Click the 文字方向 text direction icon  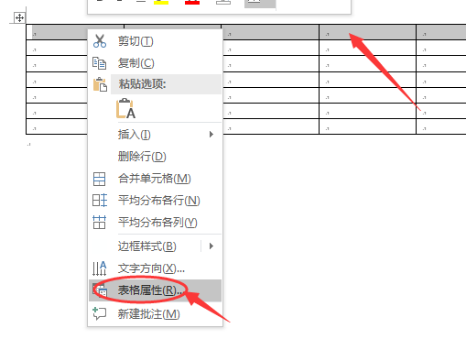[x=100, y=268]
